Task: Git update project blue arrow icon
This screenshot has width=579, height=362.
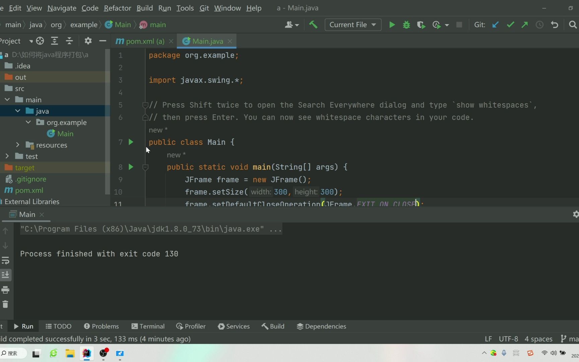Action: (496, 25)
